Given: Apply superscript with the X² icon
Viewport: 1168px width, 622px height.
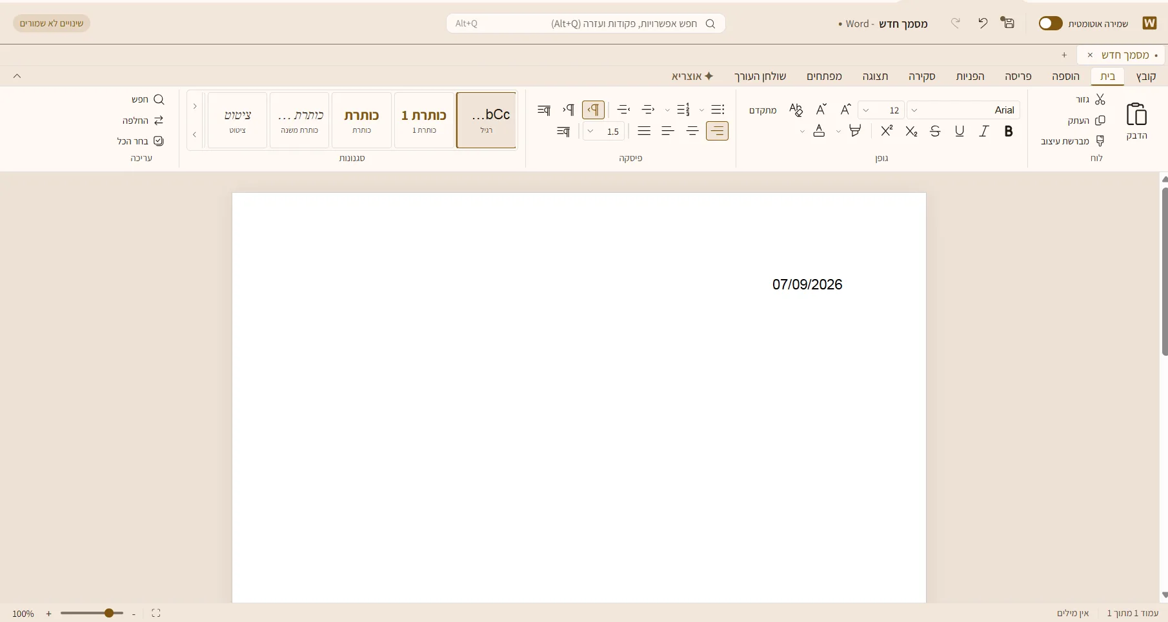Looking at the screenshot, I should pyautogui.click(x=887, y=131).
